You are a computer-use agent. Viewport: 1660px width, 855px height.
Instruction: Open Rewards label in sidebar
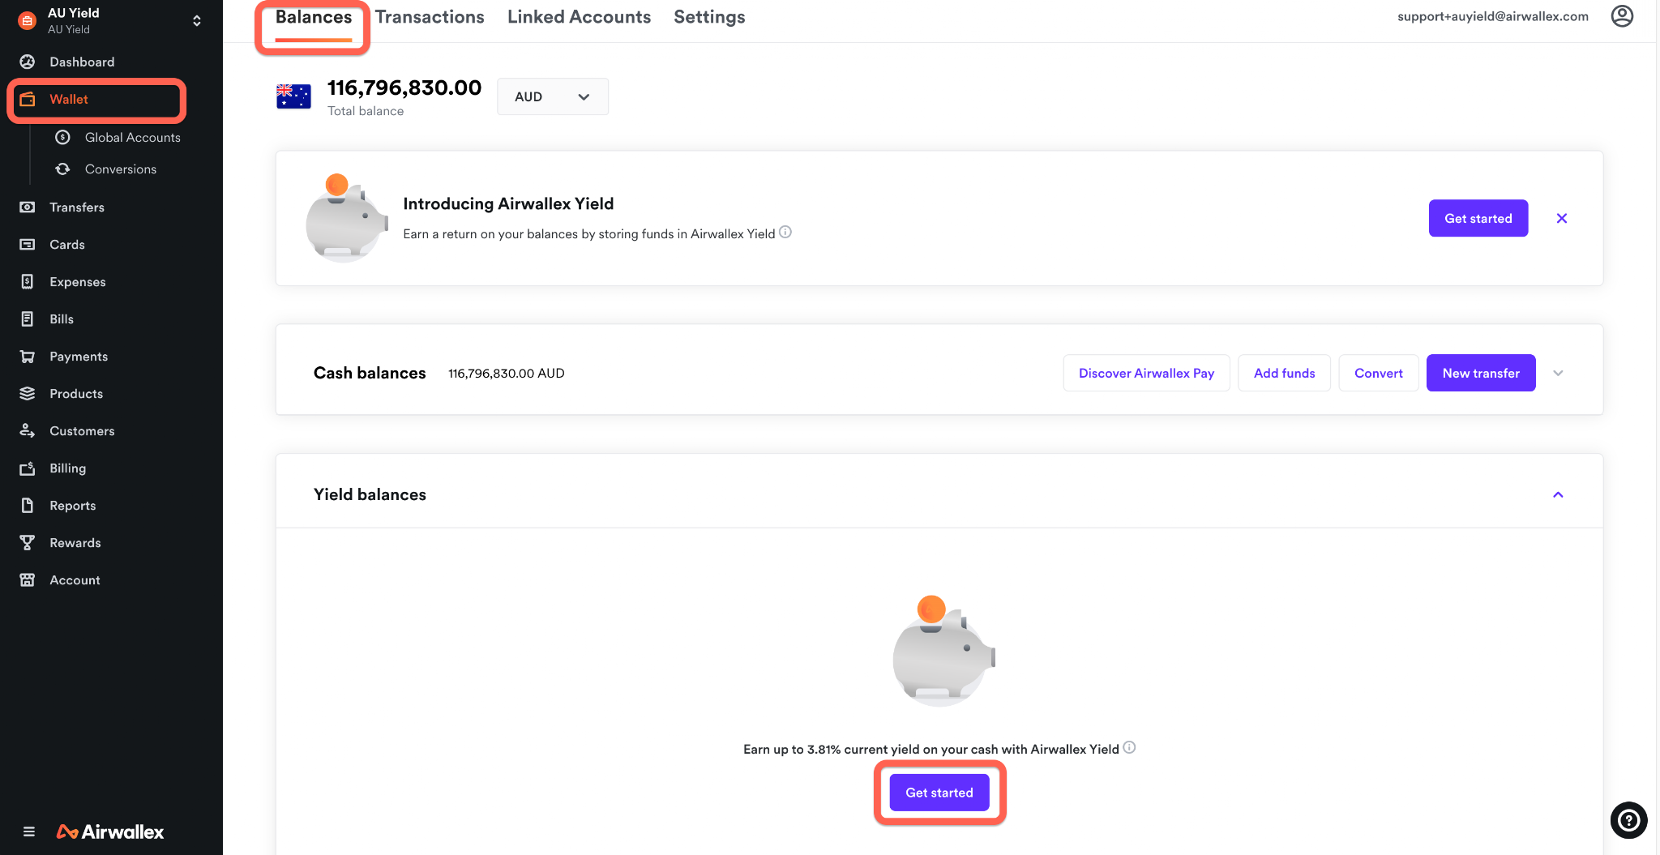tap(75, 542)
